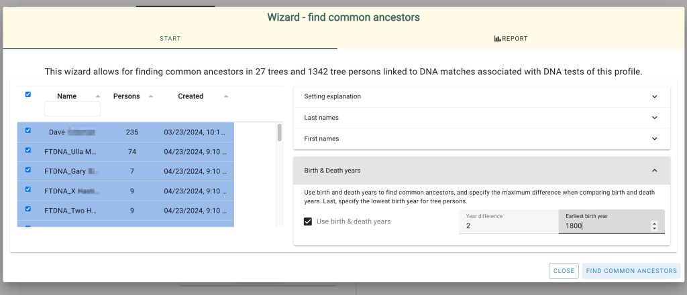Click the Earliest birth year spinner arrows

[654, 226]
